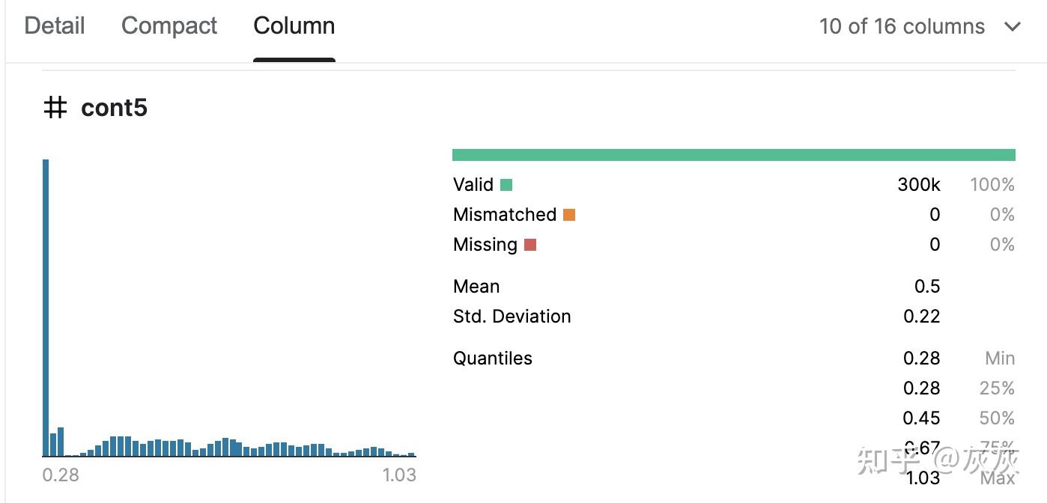Click the tallest histogram bar at 0.28

tap(46, 308)
